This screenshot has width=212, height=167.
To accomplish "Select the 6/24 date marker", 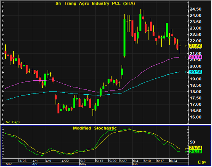I will tap(173, 161).
